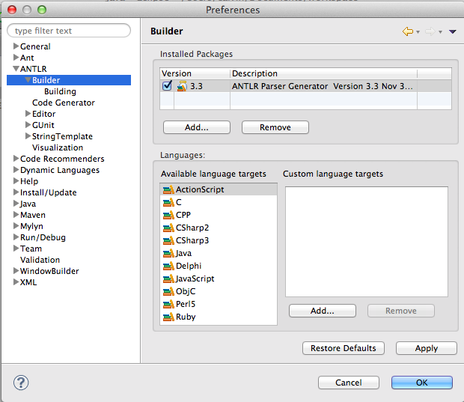Expand the Ant preferences node
Screen dimensions: 464x402
click(16, 58)
